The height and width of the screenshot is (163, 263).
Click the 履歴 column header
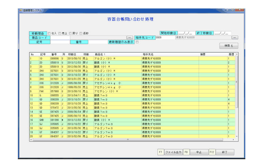point(231,55)
